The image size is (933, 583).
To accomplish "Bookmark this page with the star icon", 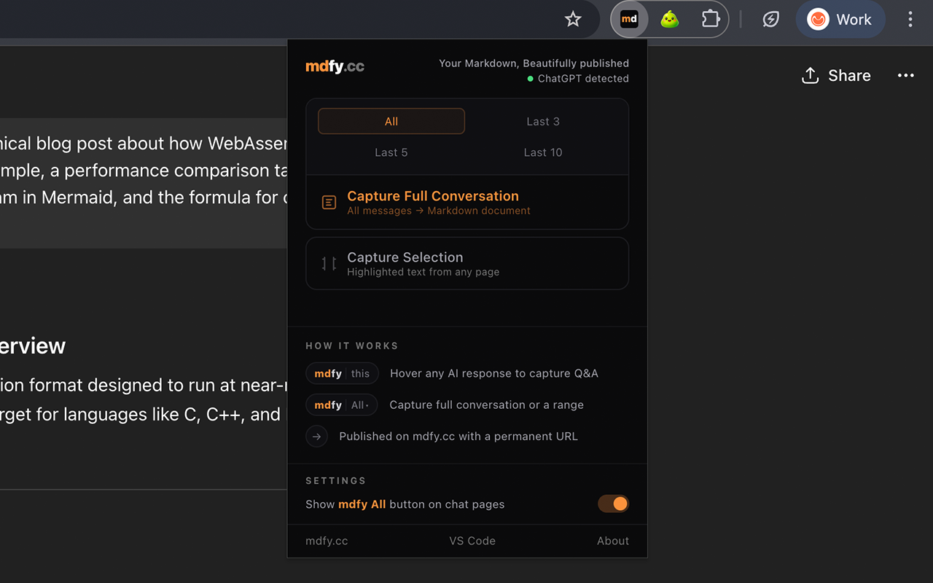I will (x=573, y=20).
